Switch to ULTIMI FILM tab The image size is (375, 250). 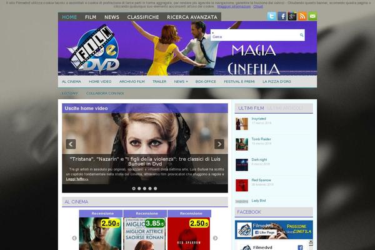click(x=251, y=108)
